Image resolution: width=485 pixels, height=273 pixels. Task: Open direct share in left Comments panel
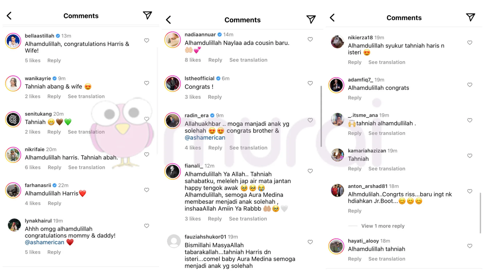tap(147, 15)
